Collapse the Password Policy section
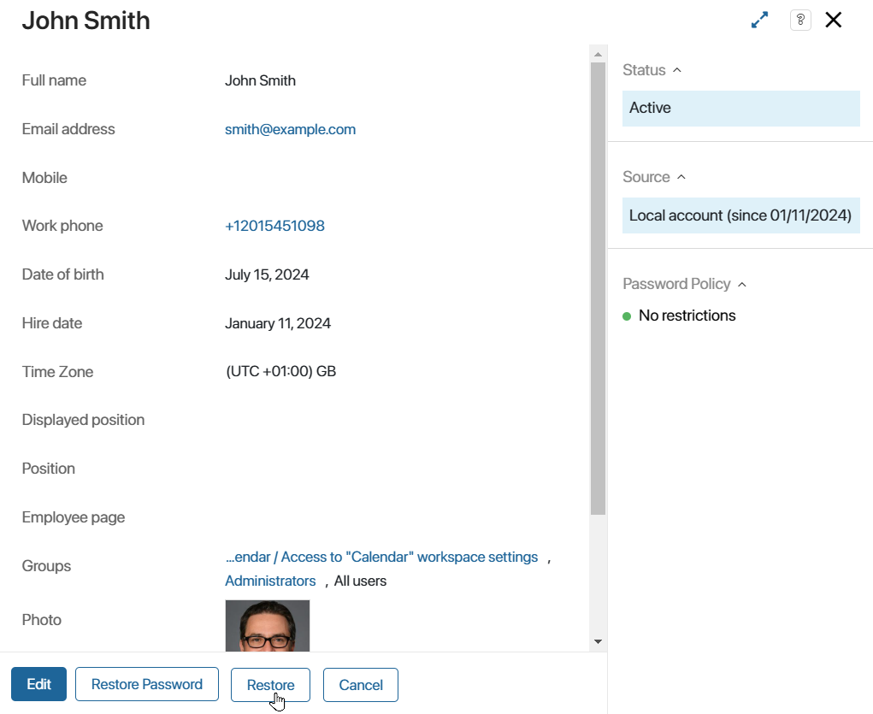 [741, 285]
